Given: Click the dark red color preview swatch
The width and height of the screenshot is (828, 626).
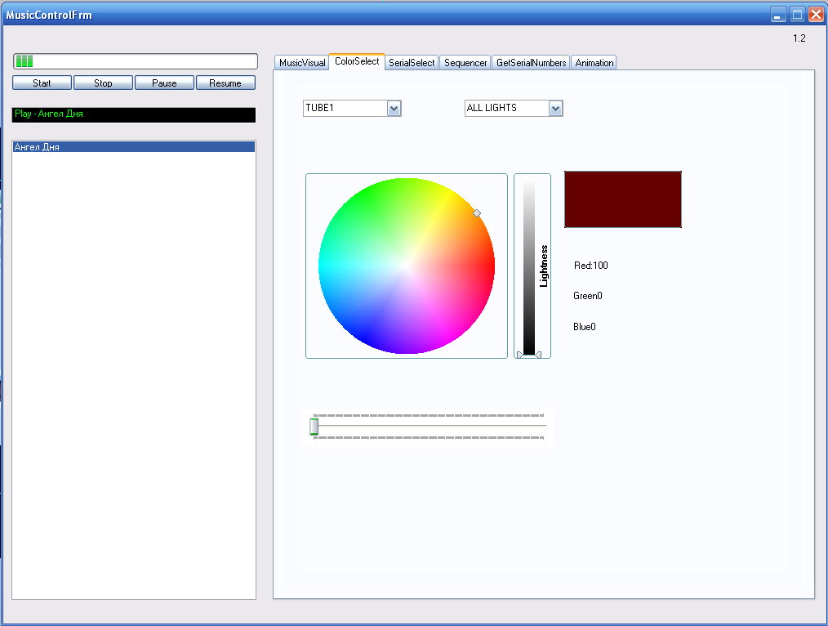Looking at the screenshot, I should (x=622, y=199).
